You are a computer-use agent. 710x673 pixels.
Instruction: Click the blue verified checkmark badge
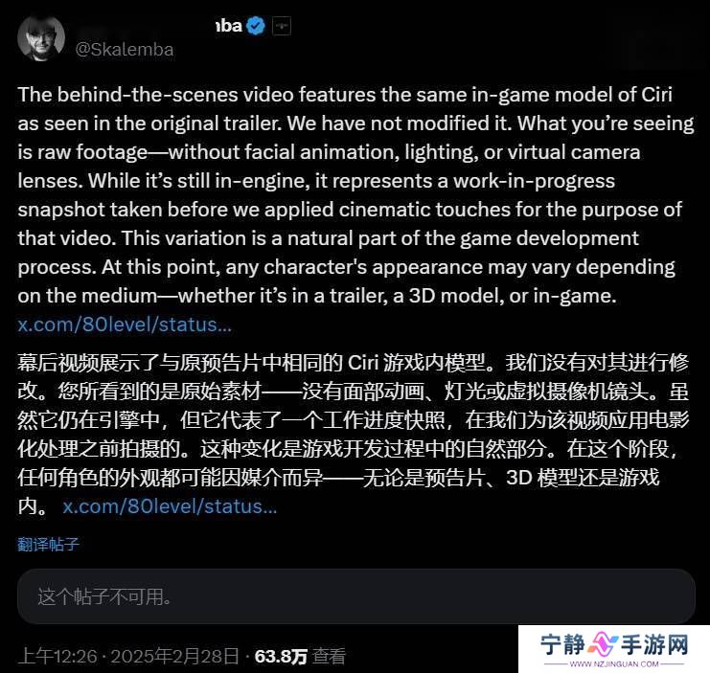[256, 26]
